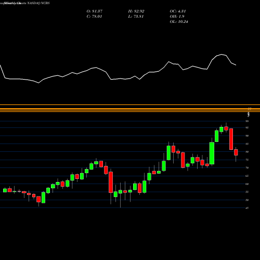The height and width of the screenshot is (260, 260).
Task: Click the 50 price axis label
Action: coord(247,200)
